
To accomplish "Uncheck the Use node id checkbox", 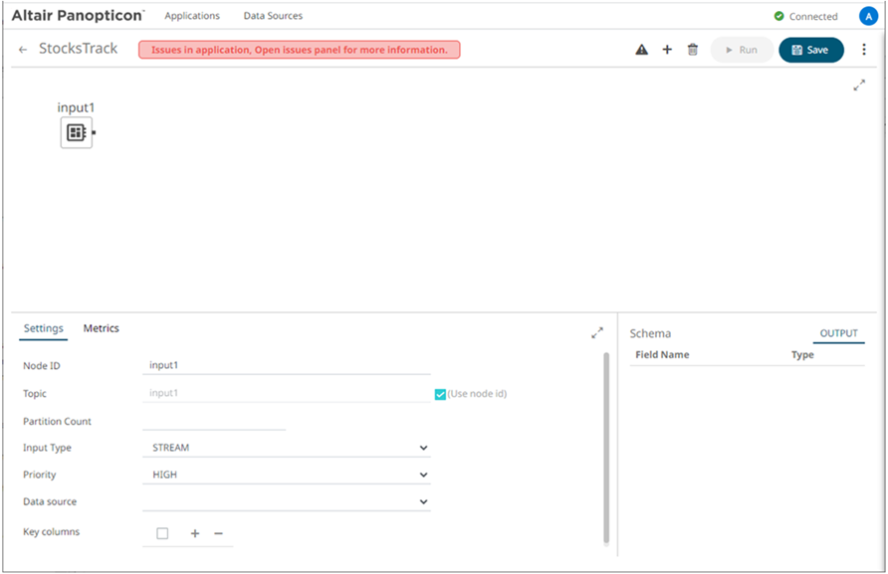I will click(x=440, y=394).
